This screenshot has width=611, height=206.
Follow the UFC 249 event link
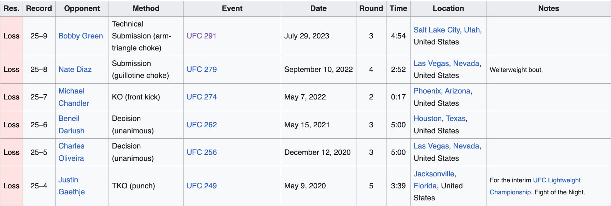coord(202,186)
